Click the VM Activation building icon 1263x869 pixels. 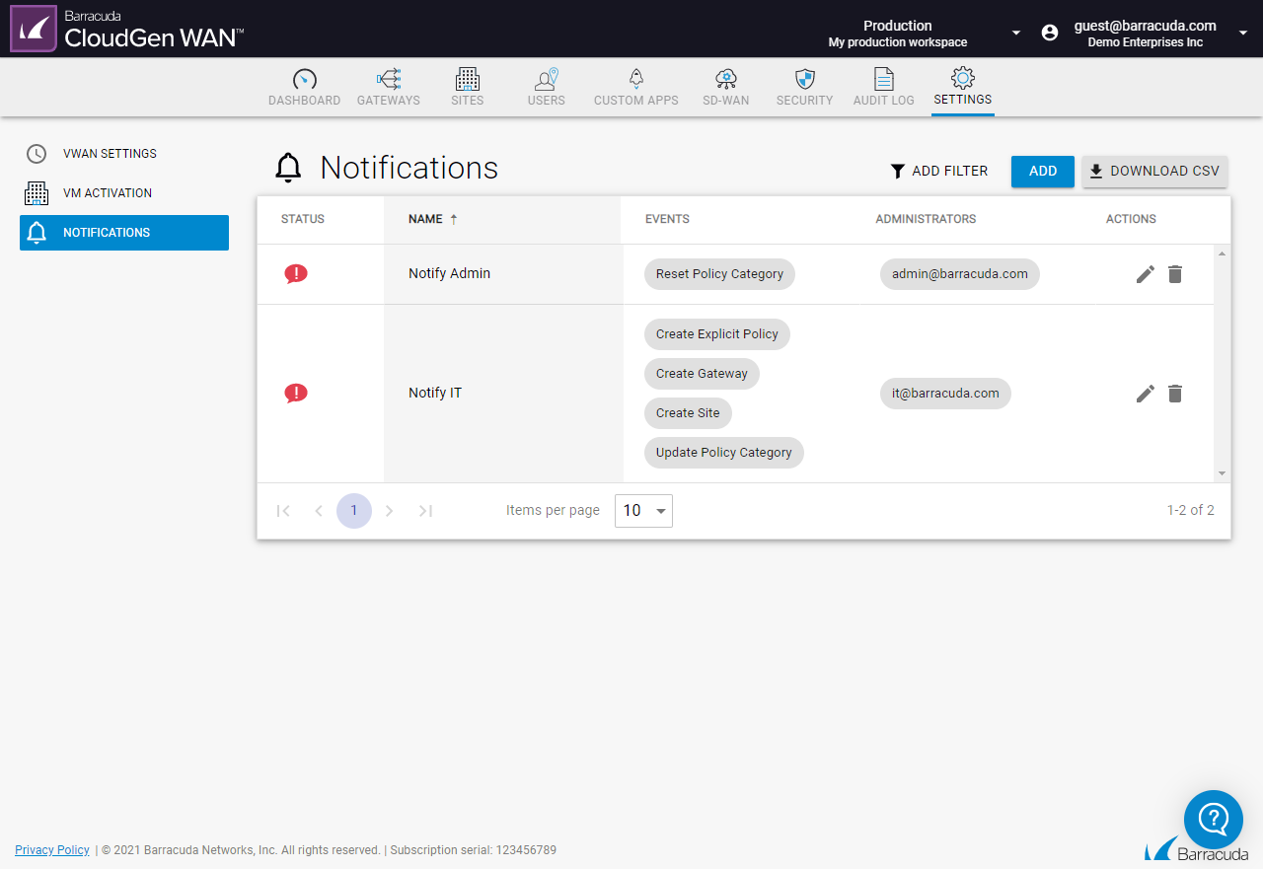(37, 193)
